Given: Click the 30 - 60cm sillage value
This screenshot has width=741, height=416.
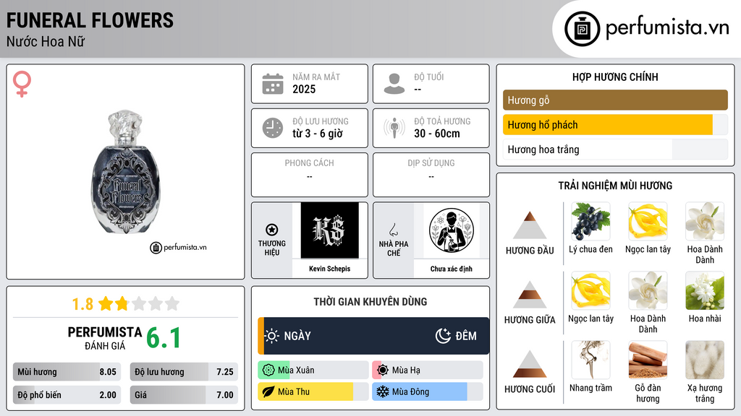Looking at the screenshot, I should [437, 134].
